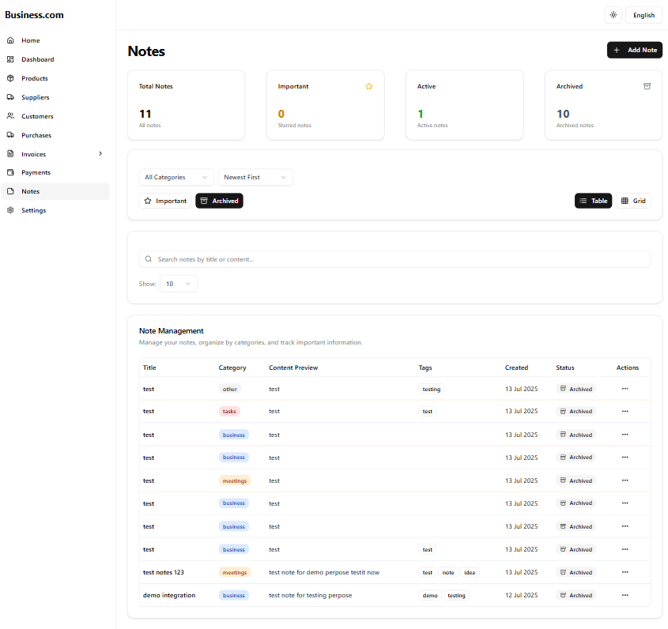Click the meetings badge on 'test notes 123'
Screen dimensions: 668x629
coord(235,572)
